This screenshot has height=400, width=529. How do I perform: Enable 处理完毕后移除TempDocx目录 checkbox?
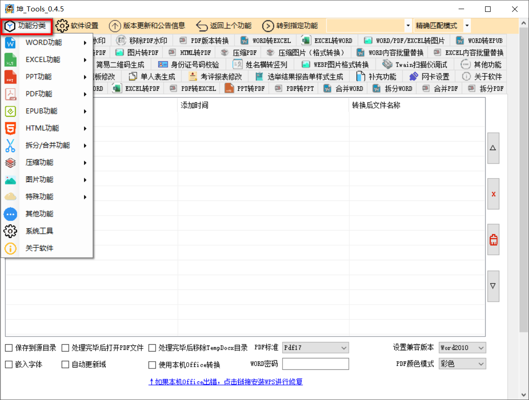[x=152, y=348]
